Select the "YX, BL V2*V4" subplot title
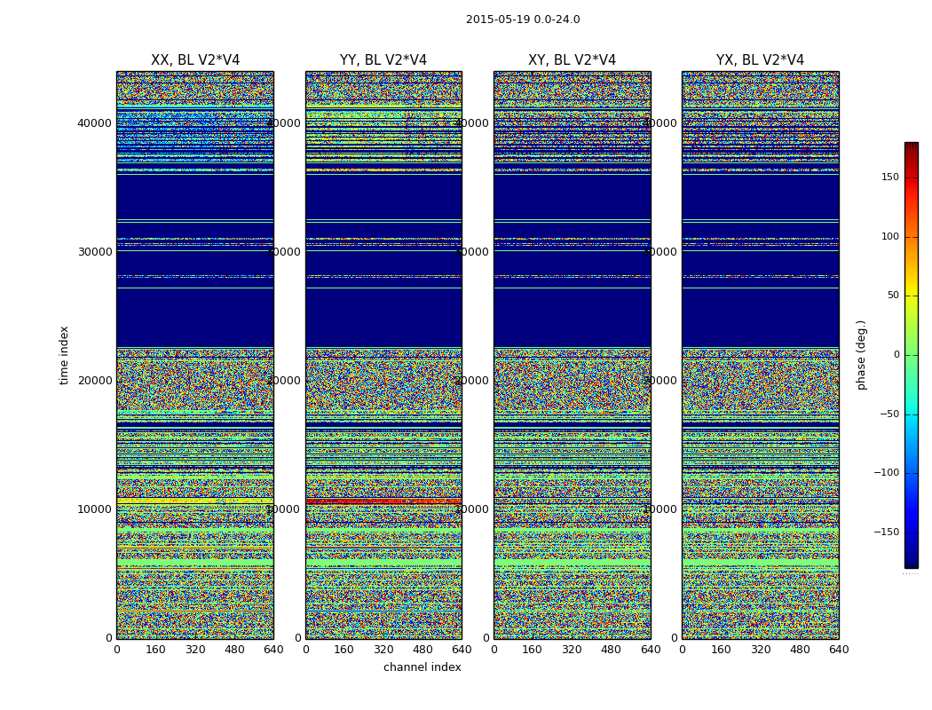The height and width of the screenshot is (710, 932). click(x=760, y=60)
